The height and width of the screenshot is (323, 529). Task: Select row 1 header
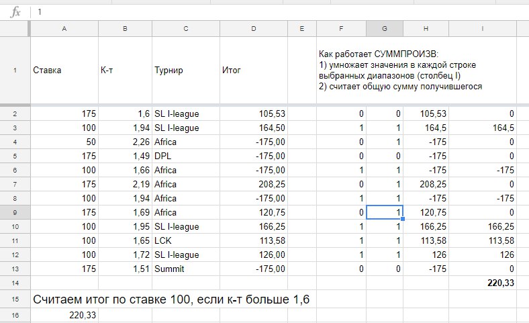click(15, 71)
